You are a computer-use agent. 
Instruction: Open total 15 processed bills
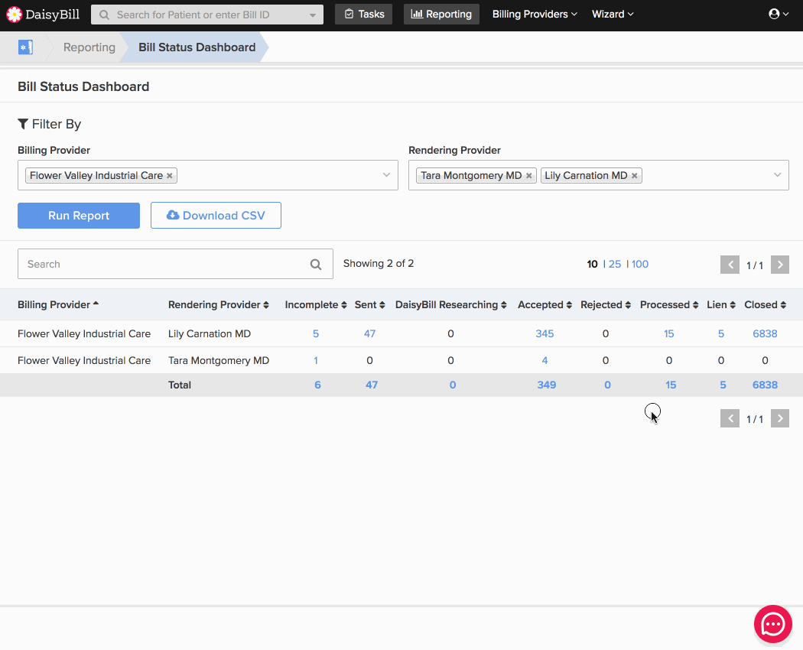(x=671, y=385)
